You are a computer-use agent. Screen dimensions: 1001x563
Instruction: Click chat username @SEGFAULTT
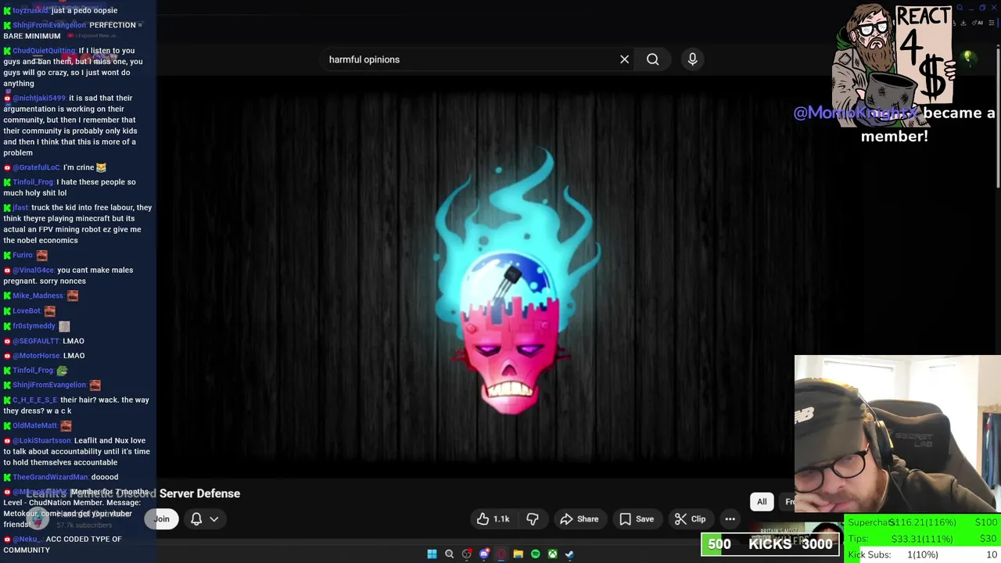(x=36, y=341)
